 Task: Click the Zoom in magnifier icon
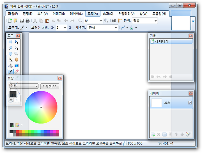[106, 20]
